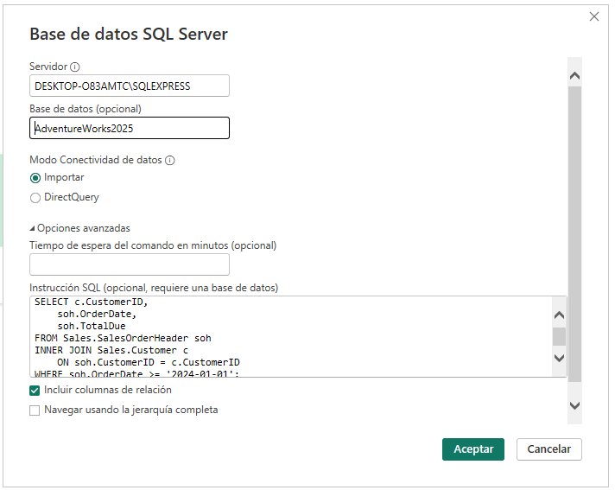The image size is (615, 490).
Task: Click the info icon next to Servidor
Action: click(x=74, y=67)
